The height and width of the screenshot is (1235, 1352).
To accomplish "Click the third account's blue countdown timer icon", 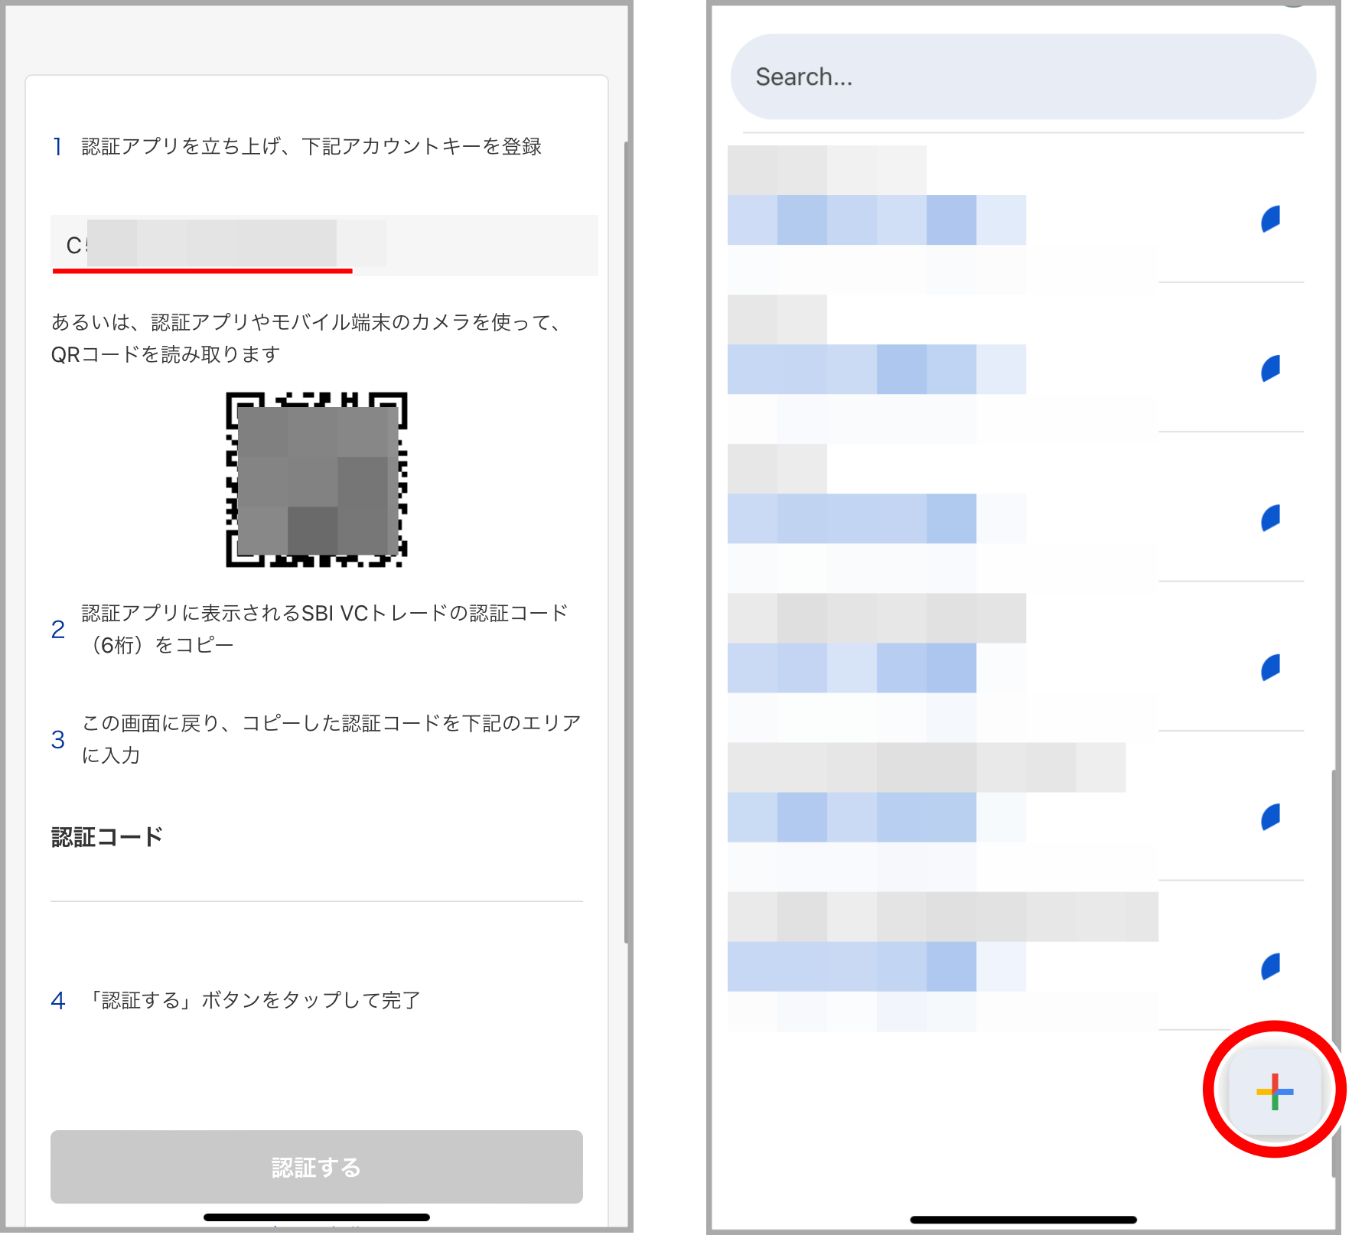I will pyautogui.click(x=1270, y=518).
